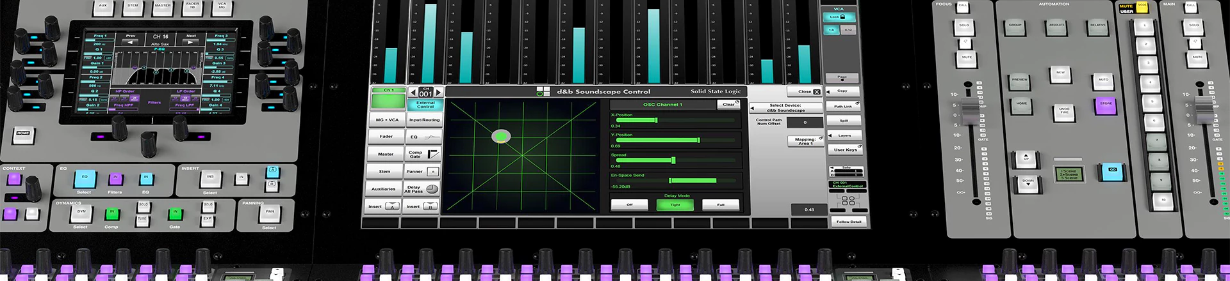Open the EQ curve view

tap(423, 137)
